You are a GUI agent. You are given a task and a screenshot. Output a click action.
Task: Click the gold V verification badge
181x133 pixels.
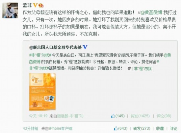coord(35,5)
